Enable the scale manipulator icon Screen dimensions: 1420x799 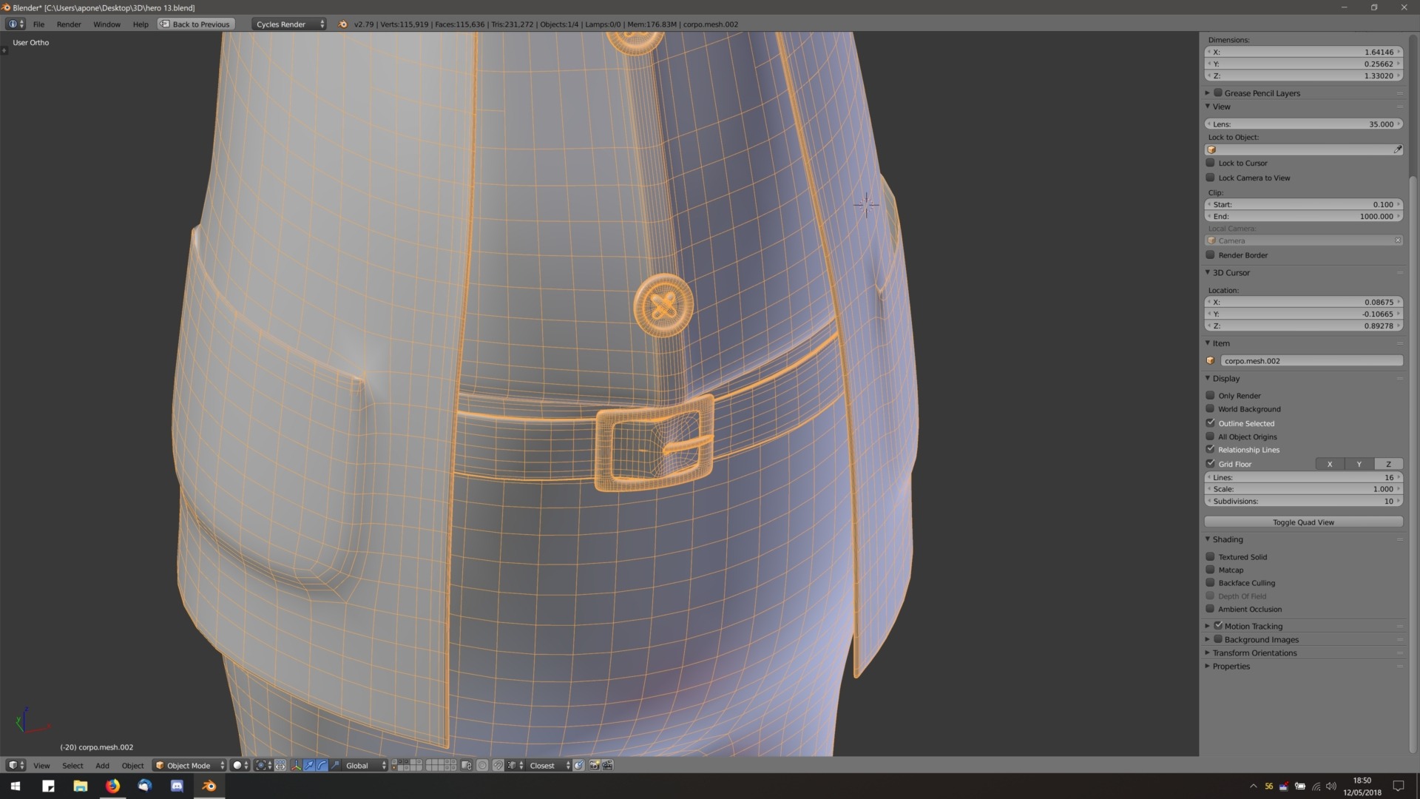[x=335, y=766]
